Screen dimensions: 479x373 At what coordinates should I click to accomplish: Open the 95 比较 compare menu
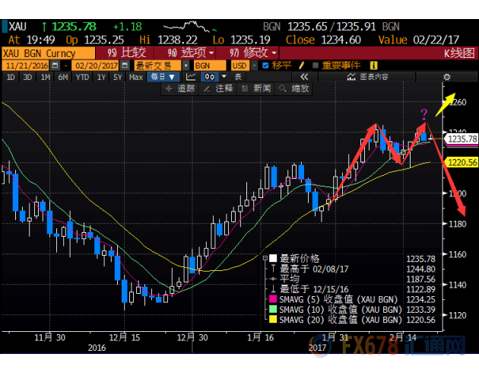pyautogui.click(x=126, y=53)
